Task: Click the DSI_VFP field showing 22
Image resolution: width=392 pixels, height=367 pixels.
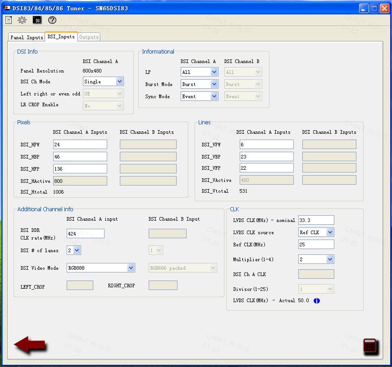Action: [x=266, y=168]
